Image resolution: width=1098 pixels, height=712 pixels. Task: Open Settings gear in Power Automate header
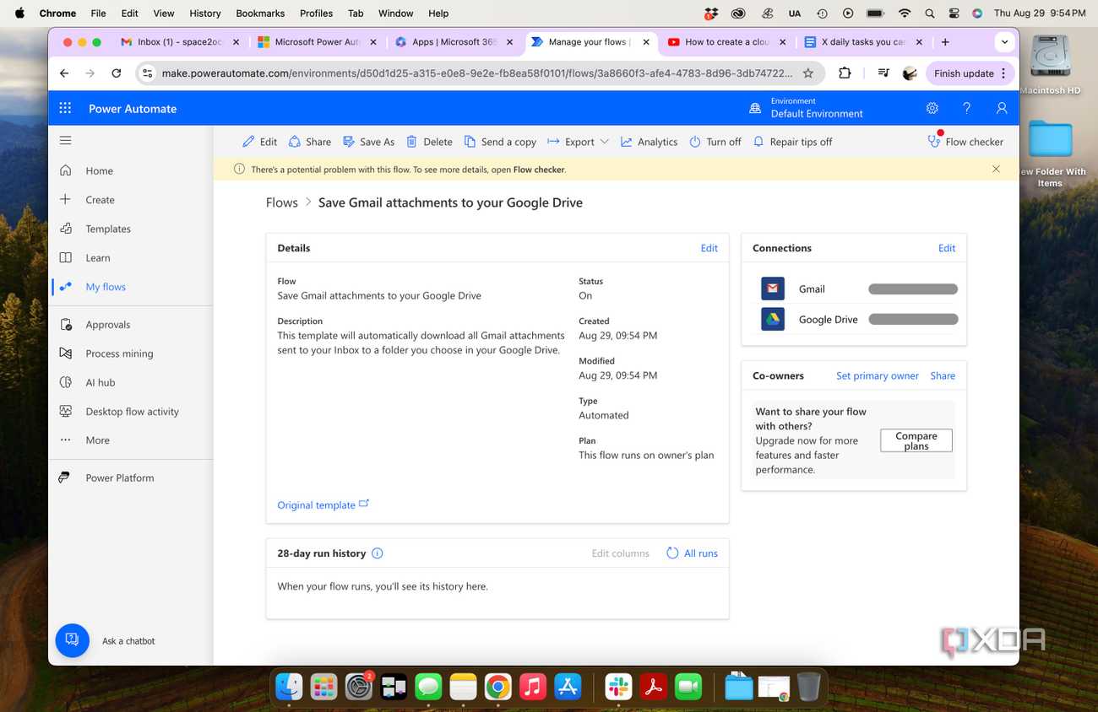932,108
